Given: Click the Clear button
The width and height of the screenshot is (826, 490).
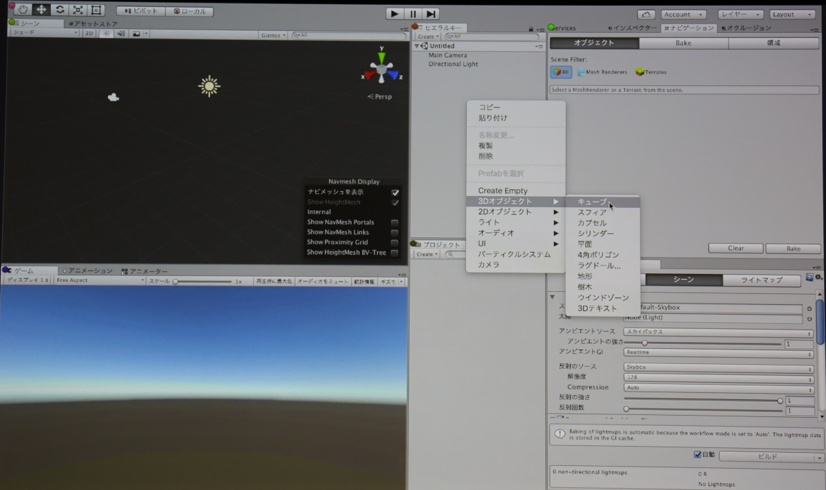Looking at the screenshot, I should click(735, 248).
